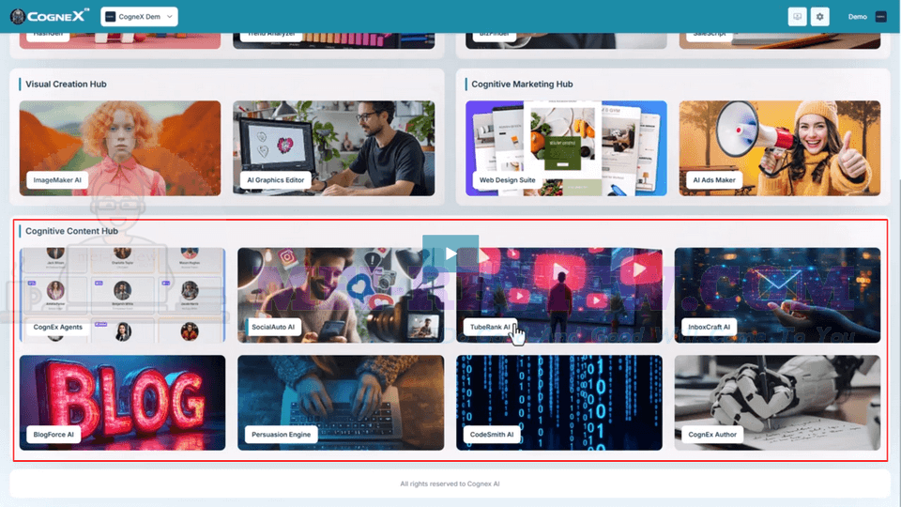Image resolution: width=901 pixels, height=507 pixels.
Task: Click the Cognitive Content Hub heading
Action: (72, 231)
